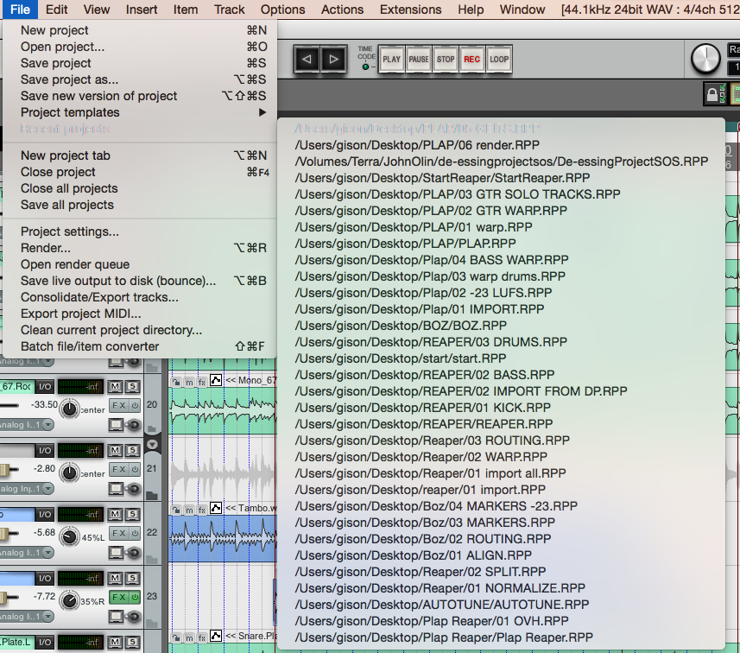Screen dimensions: 740x653
Task: Click the red REC transport button
Action: pyautogui.click(x=472, y=60)
